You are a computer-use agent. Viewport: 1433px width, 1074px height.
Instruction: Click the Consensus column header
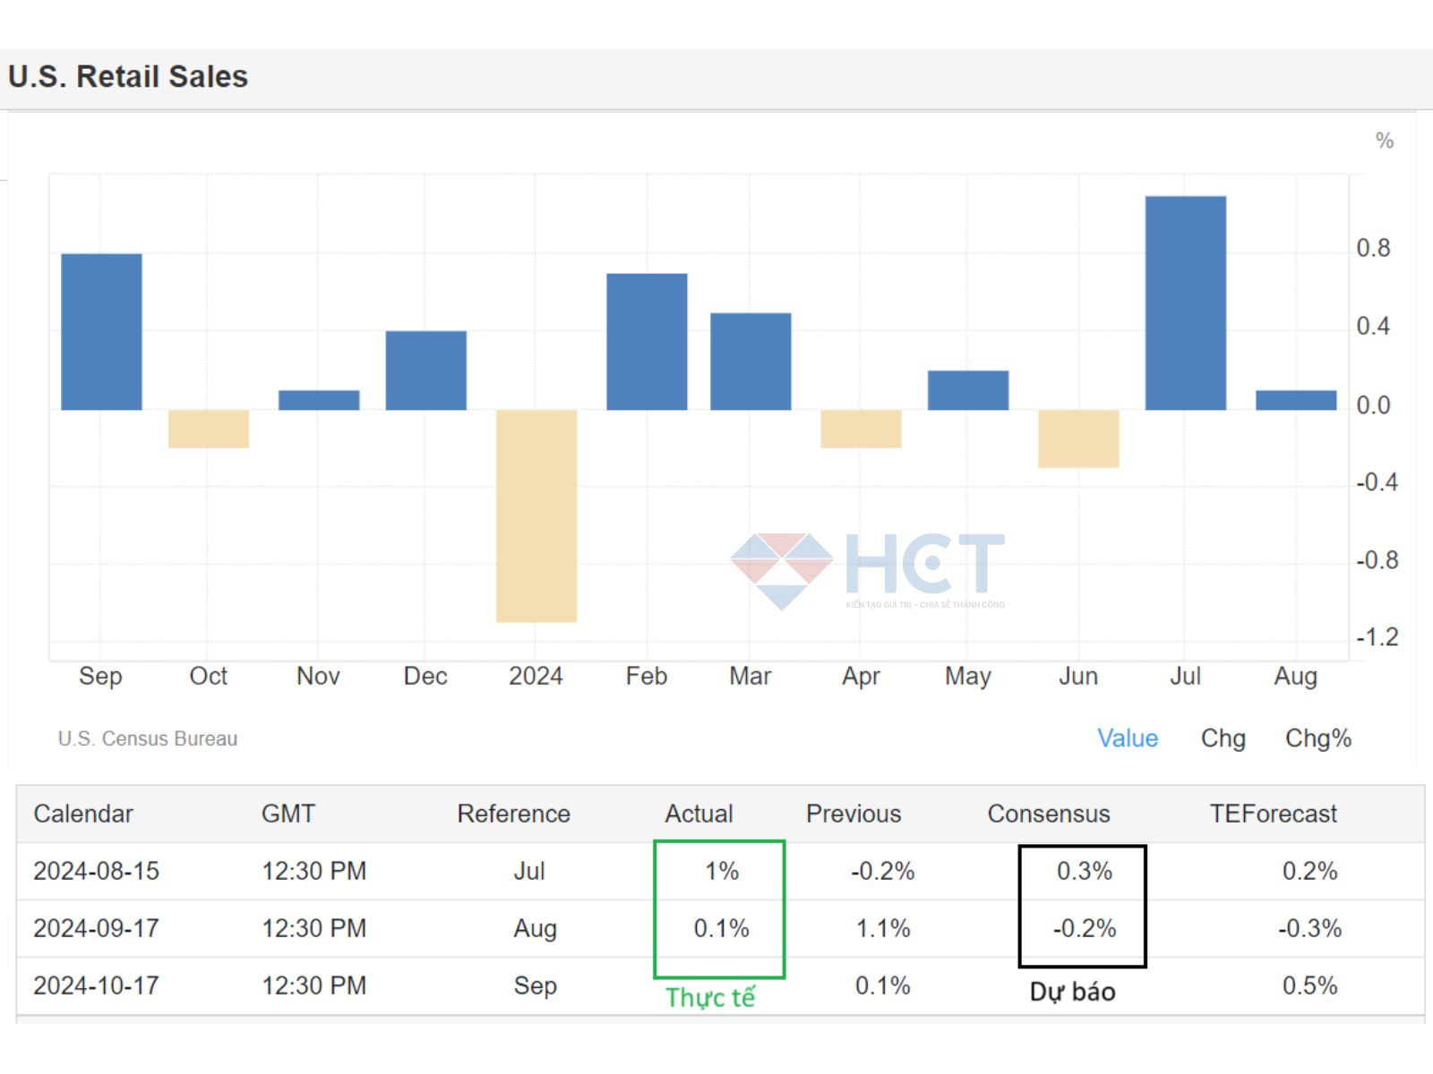click(1049, 814)
